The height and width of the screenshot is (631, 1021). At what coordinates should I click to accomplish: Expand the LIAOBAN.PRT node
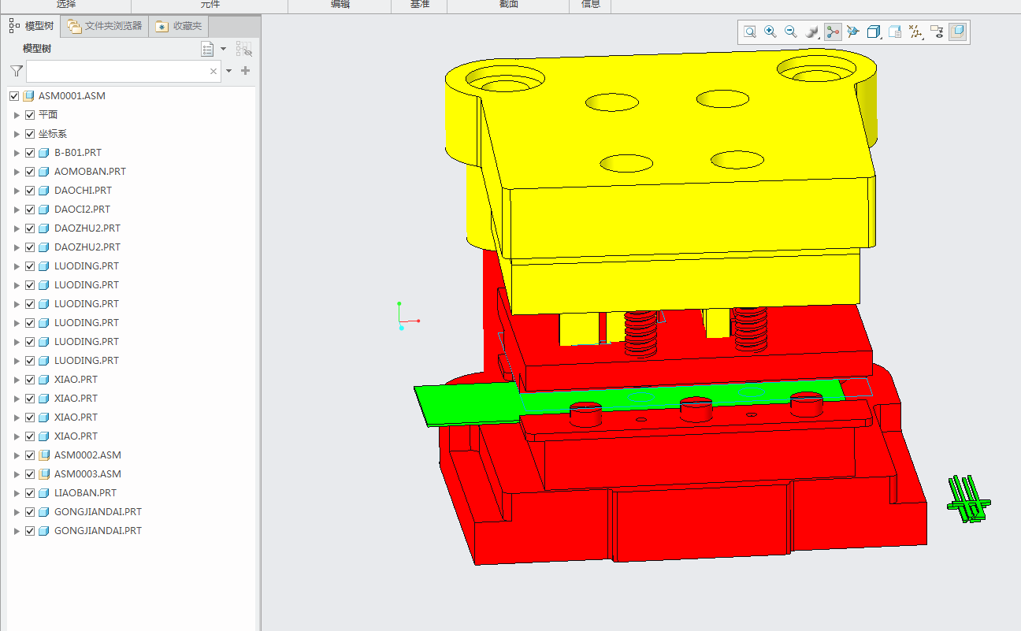point(17,493)
